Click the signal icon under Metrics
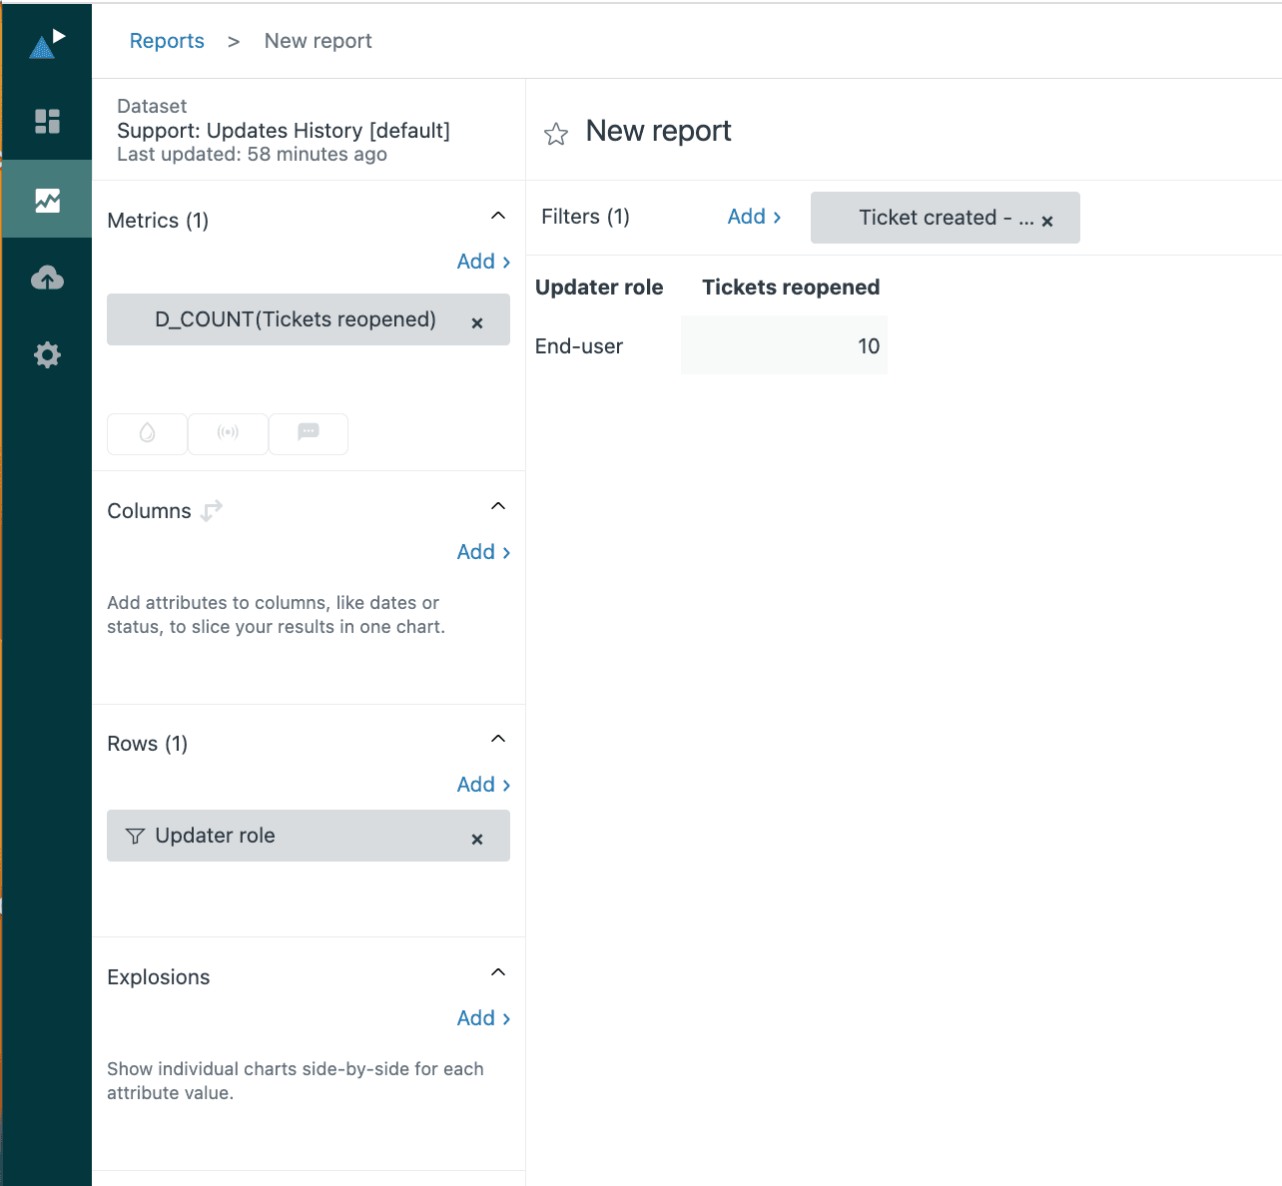 pyautogui.click(x=228, y=433)
